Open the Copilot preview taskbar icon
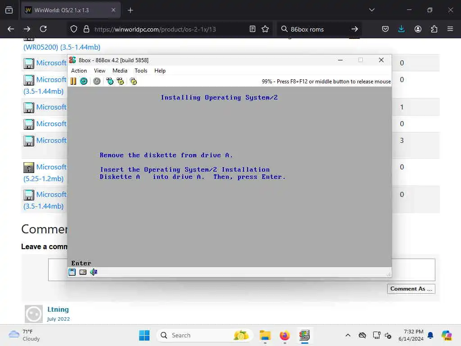Image resolution: width=461 pixels, height=346 pixels. 447,335
